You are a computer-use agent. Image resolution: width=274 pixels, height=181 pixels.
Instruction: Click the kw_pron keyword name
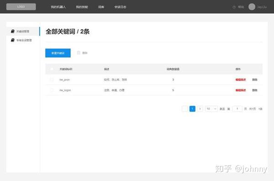tap(64, 80)
